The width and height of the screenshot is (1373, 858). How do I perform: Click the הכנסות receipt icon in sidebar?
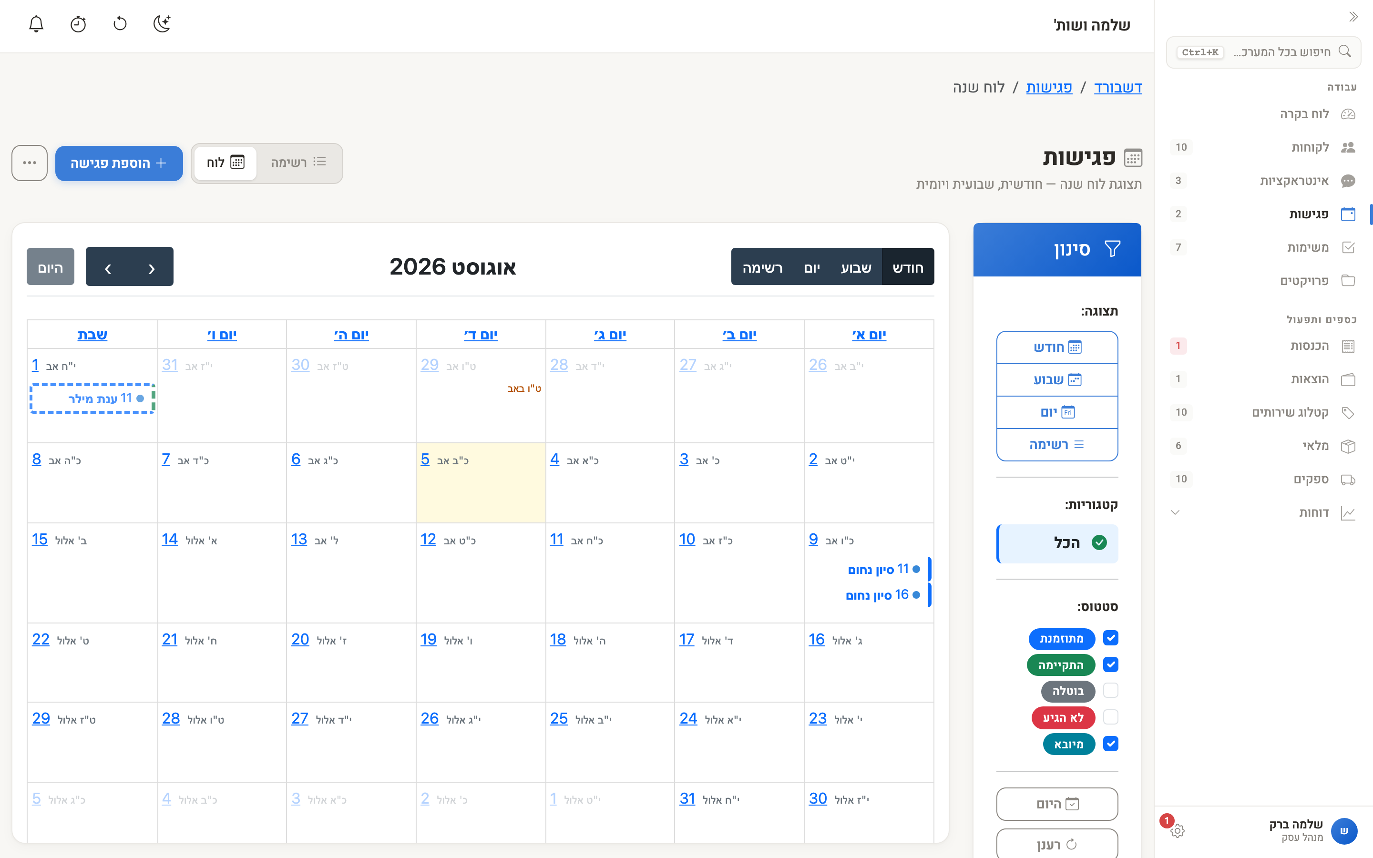coord(1348,346)
